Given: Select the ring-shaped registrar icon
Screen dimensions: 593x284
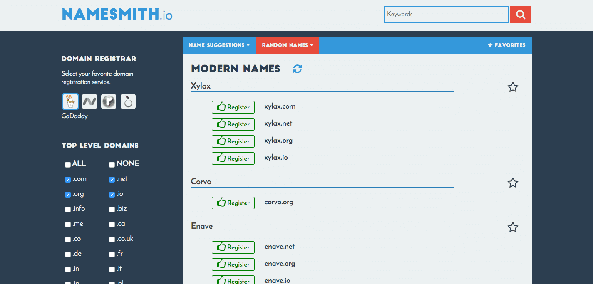Looking at the screenshot, I should (x=128, y=101).
